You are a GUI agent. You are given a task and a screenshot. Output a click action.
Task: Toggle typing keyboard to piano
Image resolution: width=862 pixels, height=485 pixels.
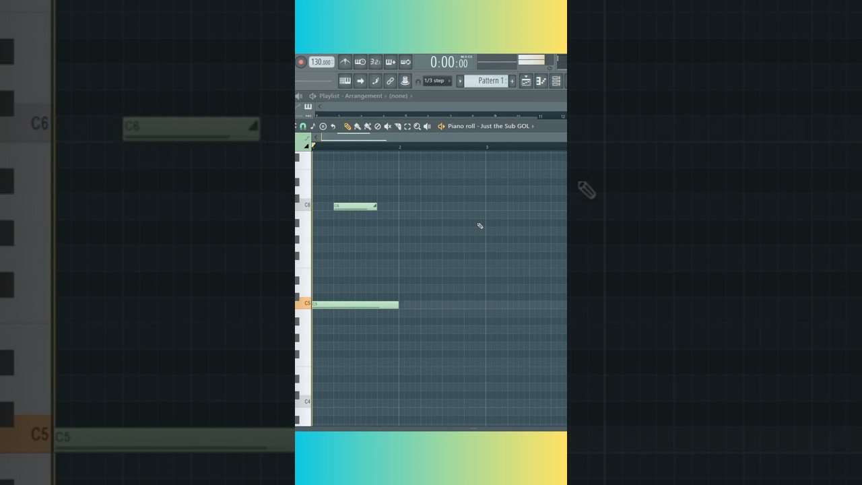tap(345, 81)
